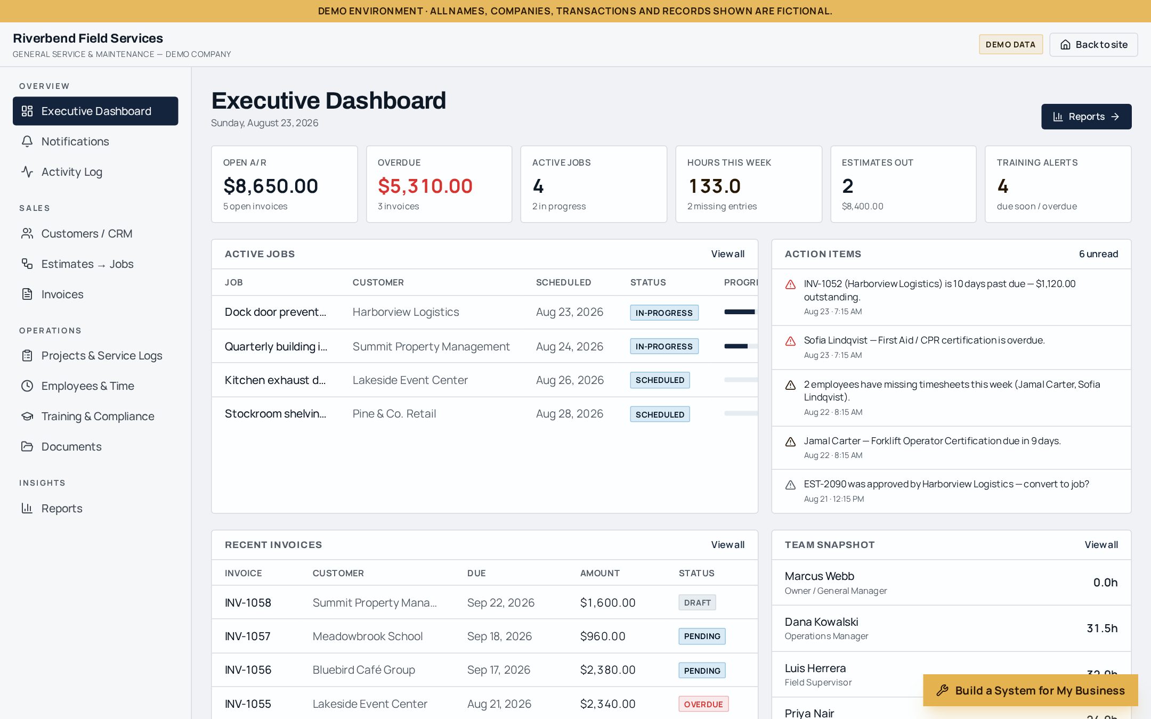Click the $2,380.00 amount for INV-1056
The image size is (1151, 719).
click(x=607, y=669)
